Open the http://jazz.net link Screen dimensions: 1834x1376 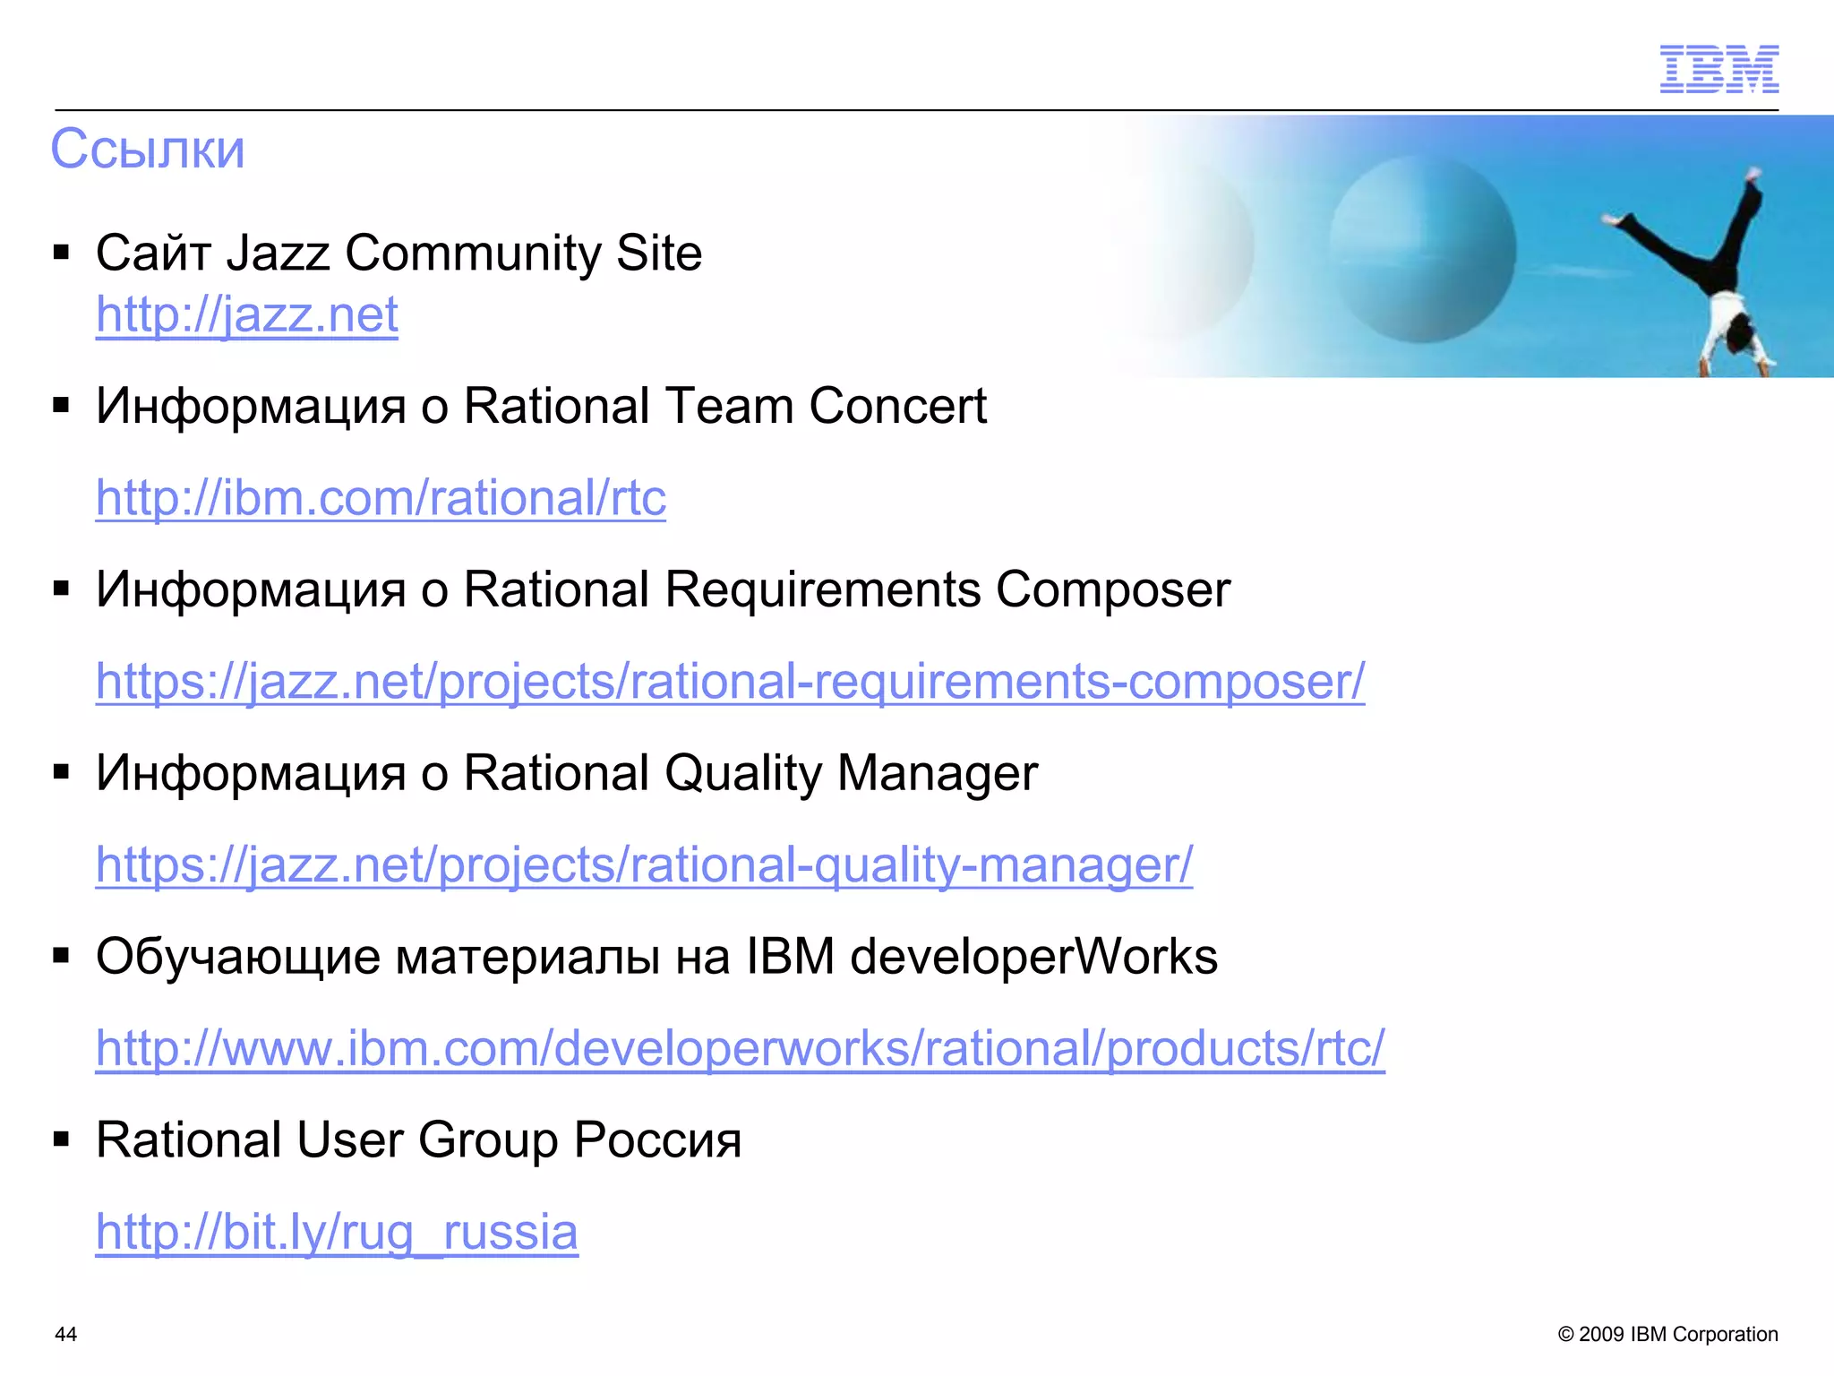(247, 314)
